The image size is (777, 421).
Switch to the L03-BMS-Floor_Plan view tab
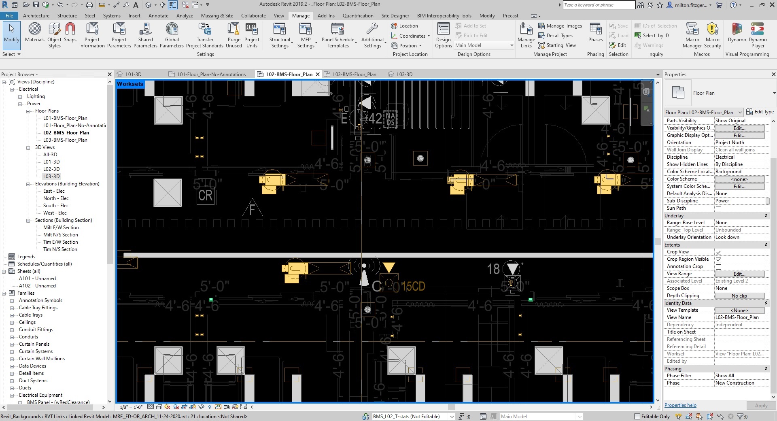[354, 74]
